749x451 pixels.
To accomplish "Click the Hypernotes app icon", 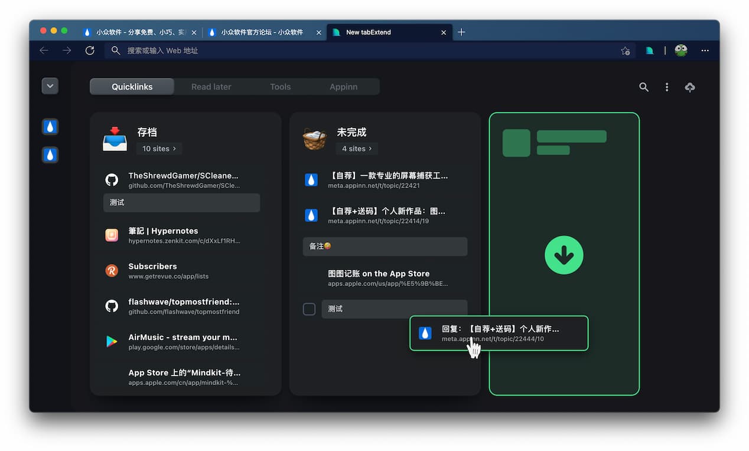I will [x=112, y=235].
